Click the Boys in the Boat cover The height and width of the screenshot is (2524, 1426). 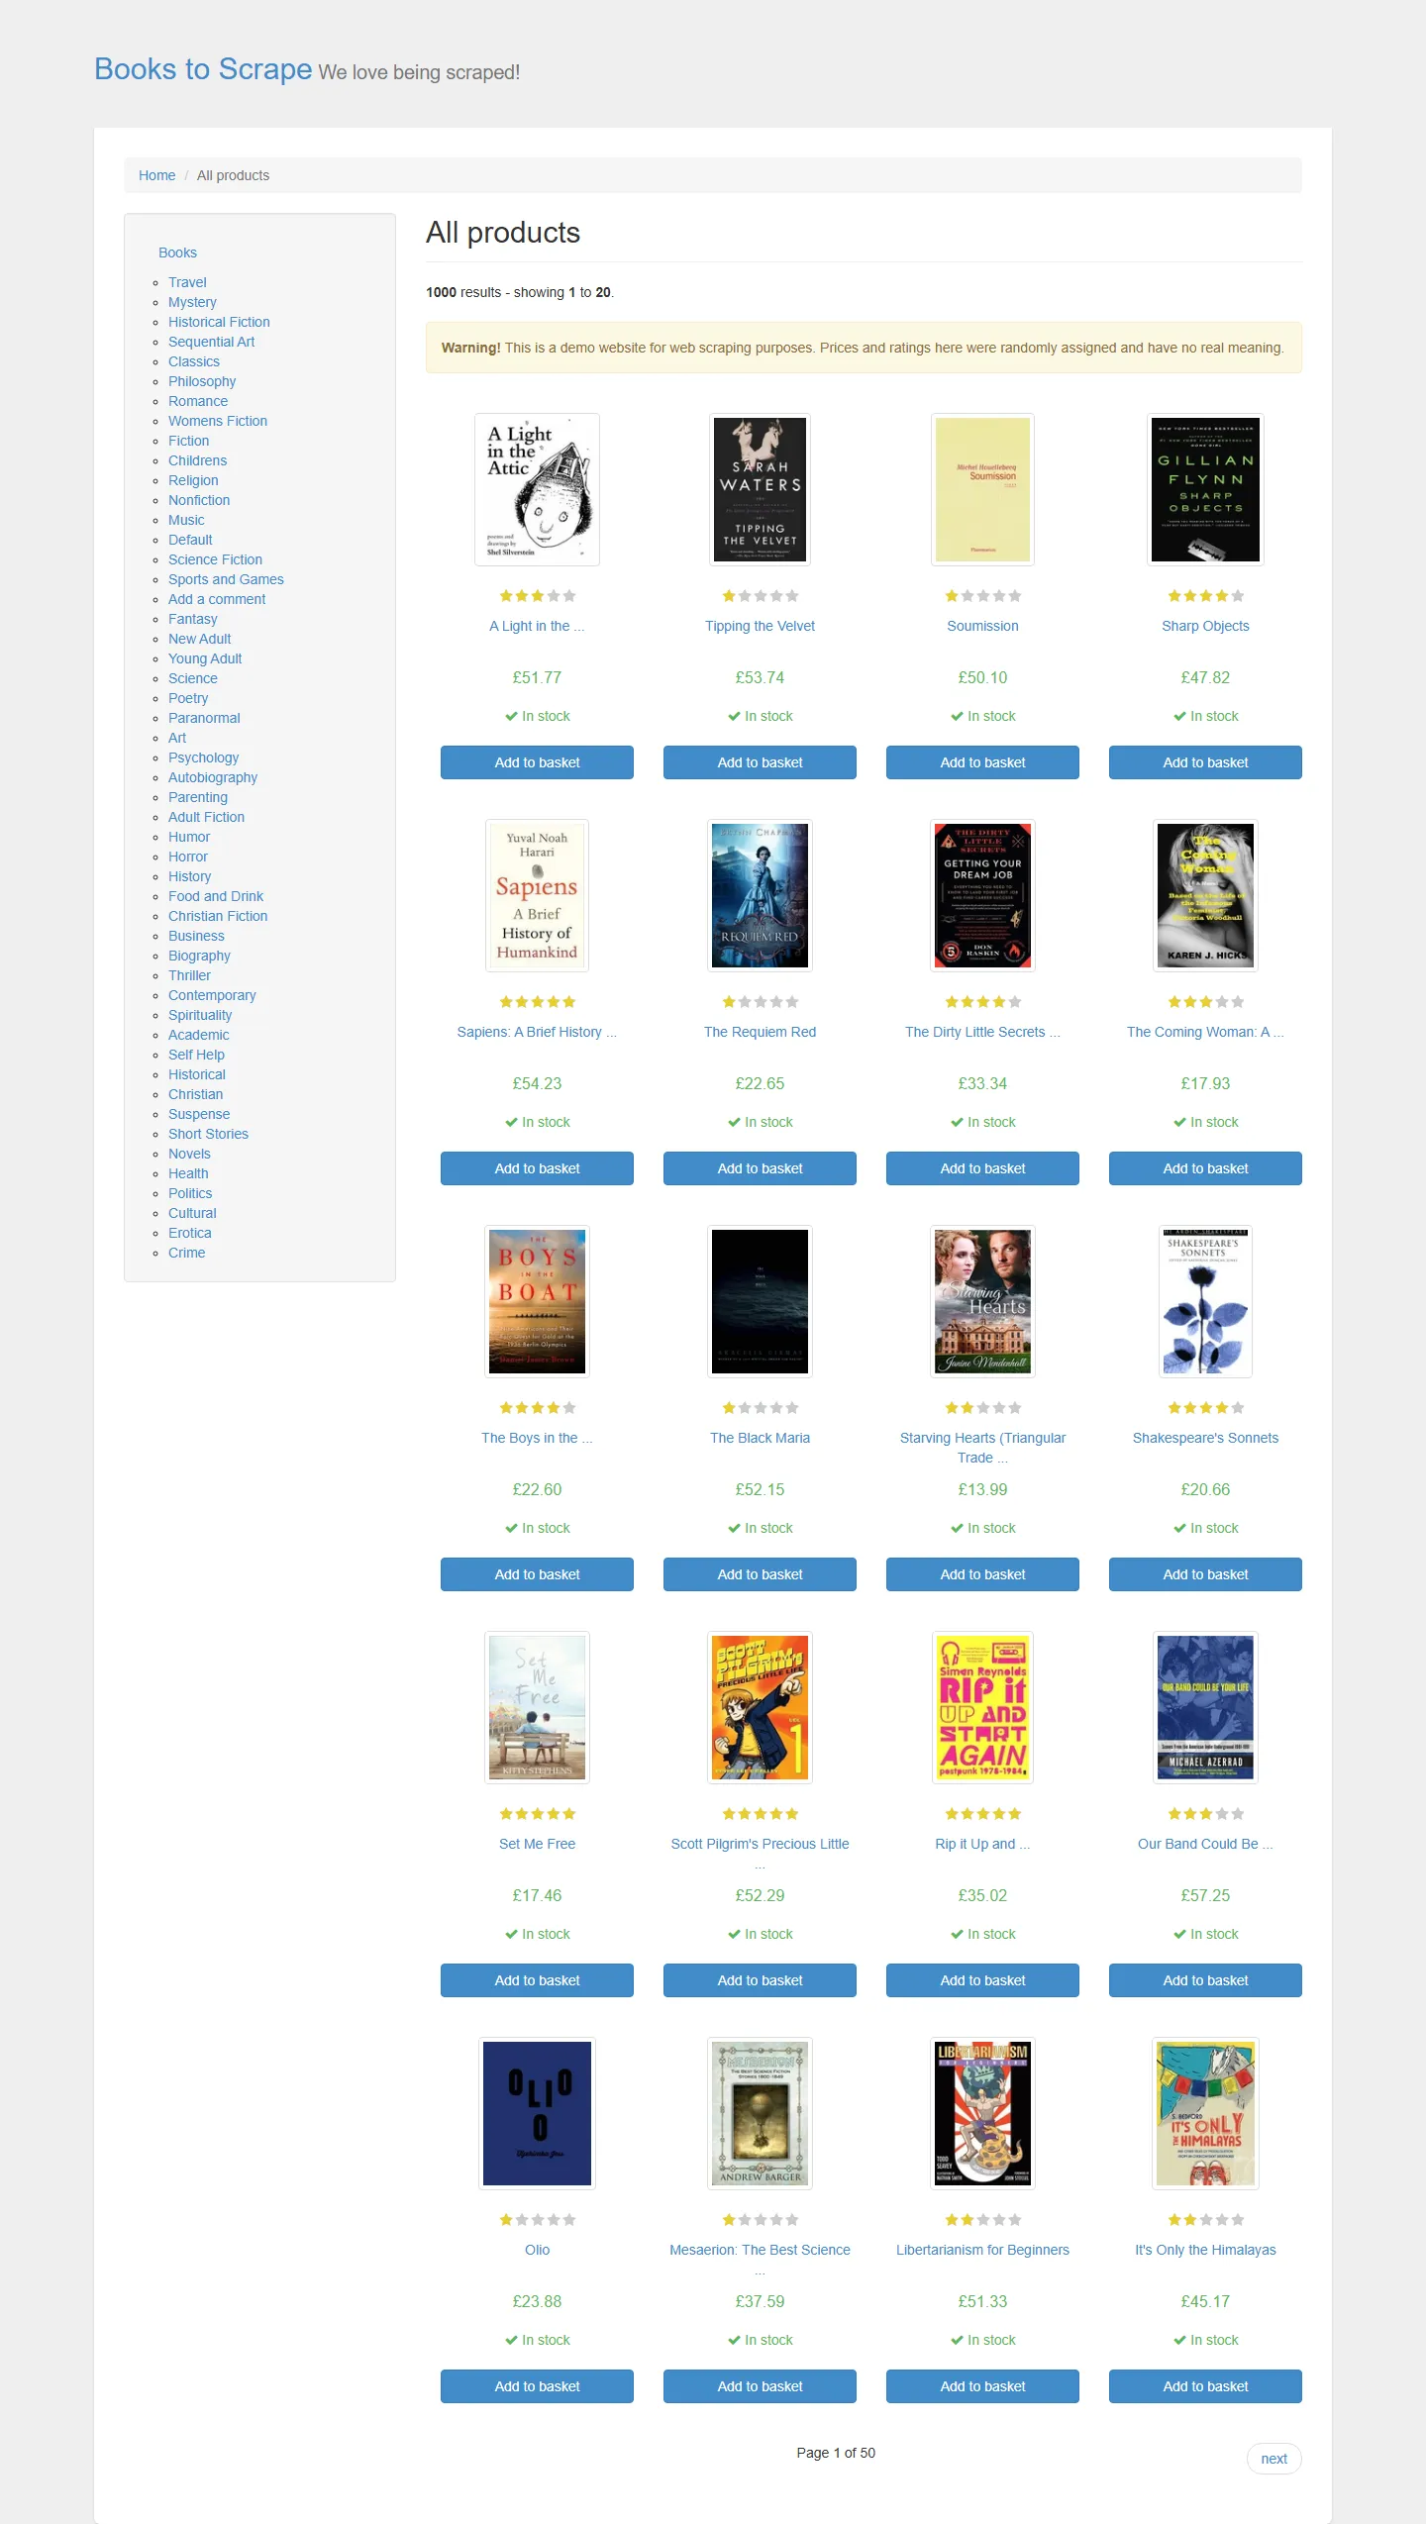[537, 1301]
